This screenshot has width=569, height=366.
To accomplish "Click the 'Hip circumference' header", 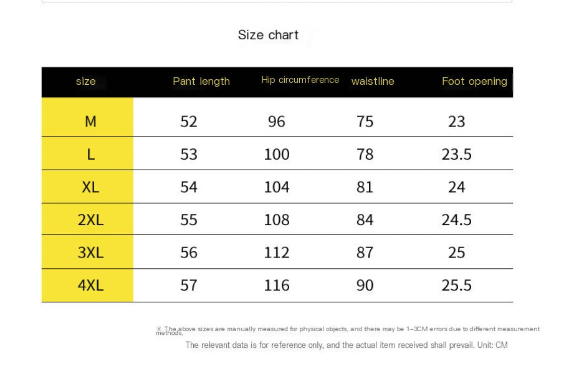I will click(x=300, y=80).
